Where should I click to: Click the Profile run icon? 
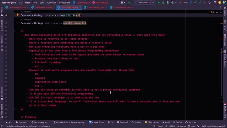click(172, 2)
